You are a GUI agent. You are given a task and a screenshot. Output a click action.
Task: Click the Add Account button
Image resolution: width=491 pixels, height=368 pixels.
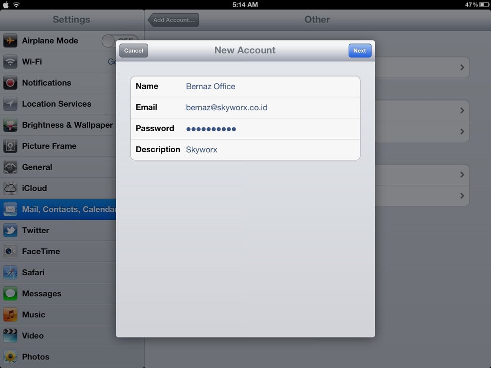coord(173,20)
